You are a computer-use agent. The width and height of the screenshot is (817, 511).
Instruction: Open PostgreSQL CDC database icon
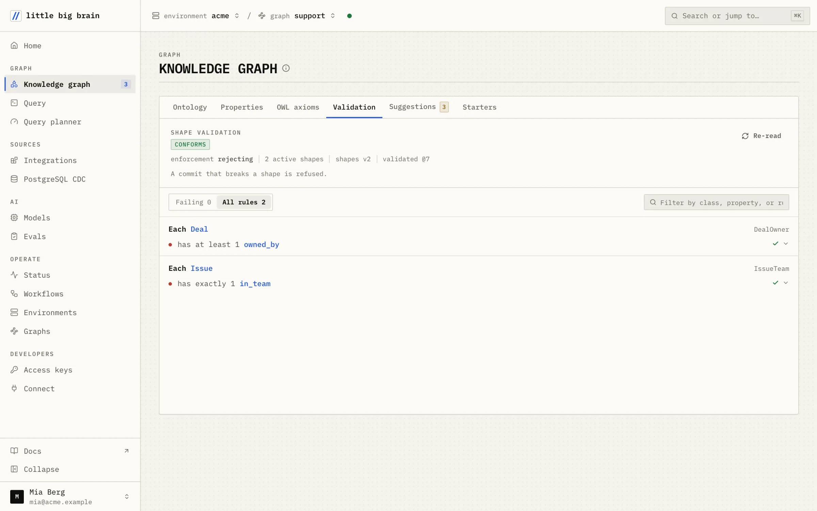(14, 179)
